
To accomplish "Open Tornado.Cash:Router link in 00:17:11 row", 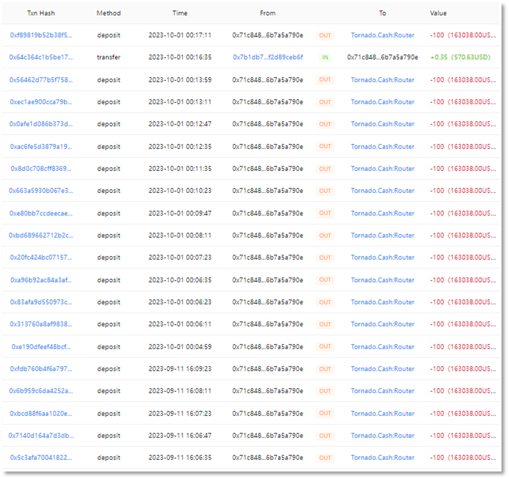I will pos(382,35).
